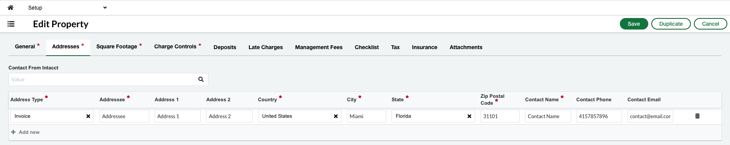This screenshot has height=145, width=730.
Task: Click the Address 2 column header
Action: click(x=218, y=99)
